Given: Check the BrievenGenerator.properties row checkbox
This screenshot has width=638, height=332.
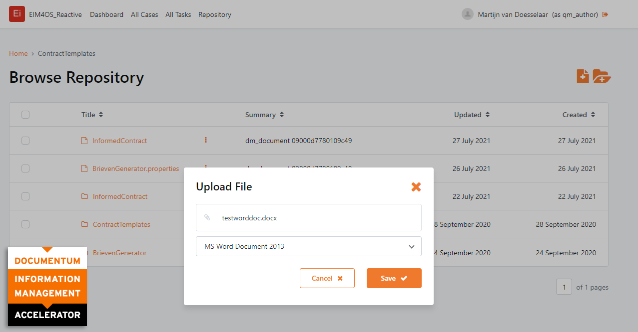Looking at the screenshot, I should pyautogui.click(x=25, y=168).
